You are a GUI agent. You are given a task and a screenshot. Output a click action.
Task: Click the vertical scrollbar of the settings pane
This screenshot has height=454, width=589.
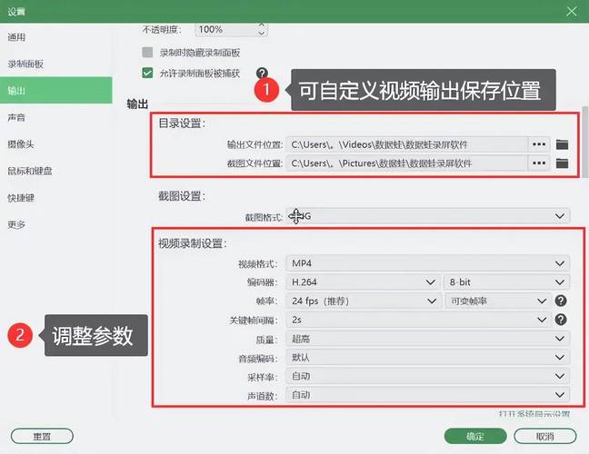[x=584, y=142]
